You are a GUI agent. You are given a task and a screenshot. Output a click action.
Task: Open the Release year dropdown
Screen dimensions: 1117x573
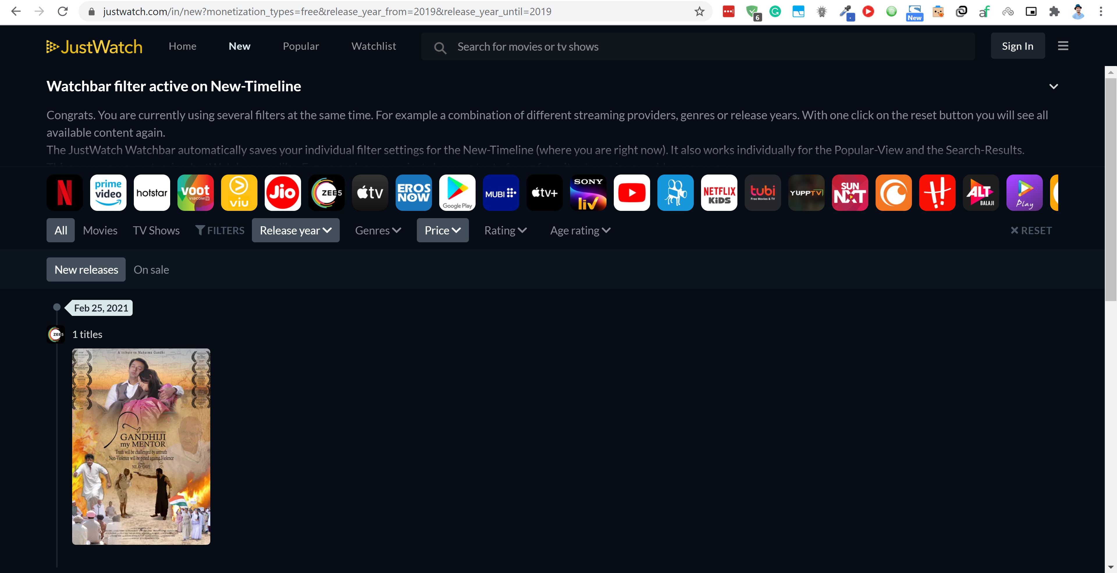tap(296, 230)
